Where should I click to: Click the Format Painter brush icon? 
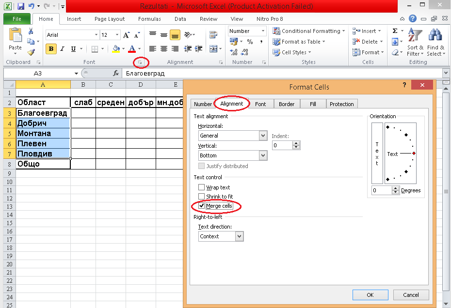coord(31,52)
